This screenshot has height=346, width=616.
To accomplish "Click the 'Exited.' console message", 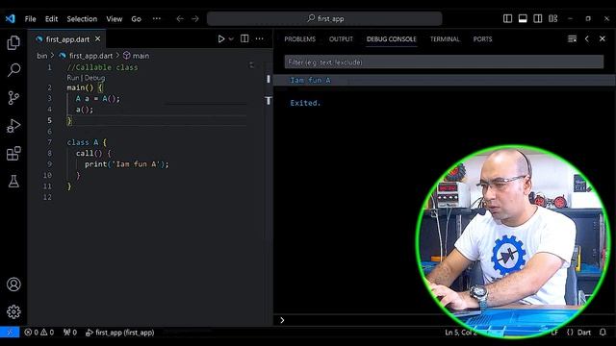I will (305, 103).
